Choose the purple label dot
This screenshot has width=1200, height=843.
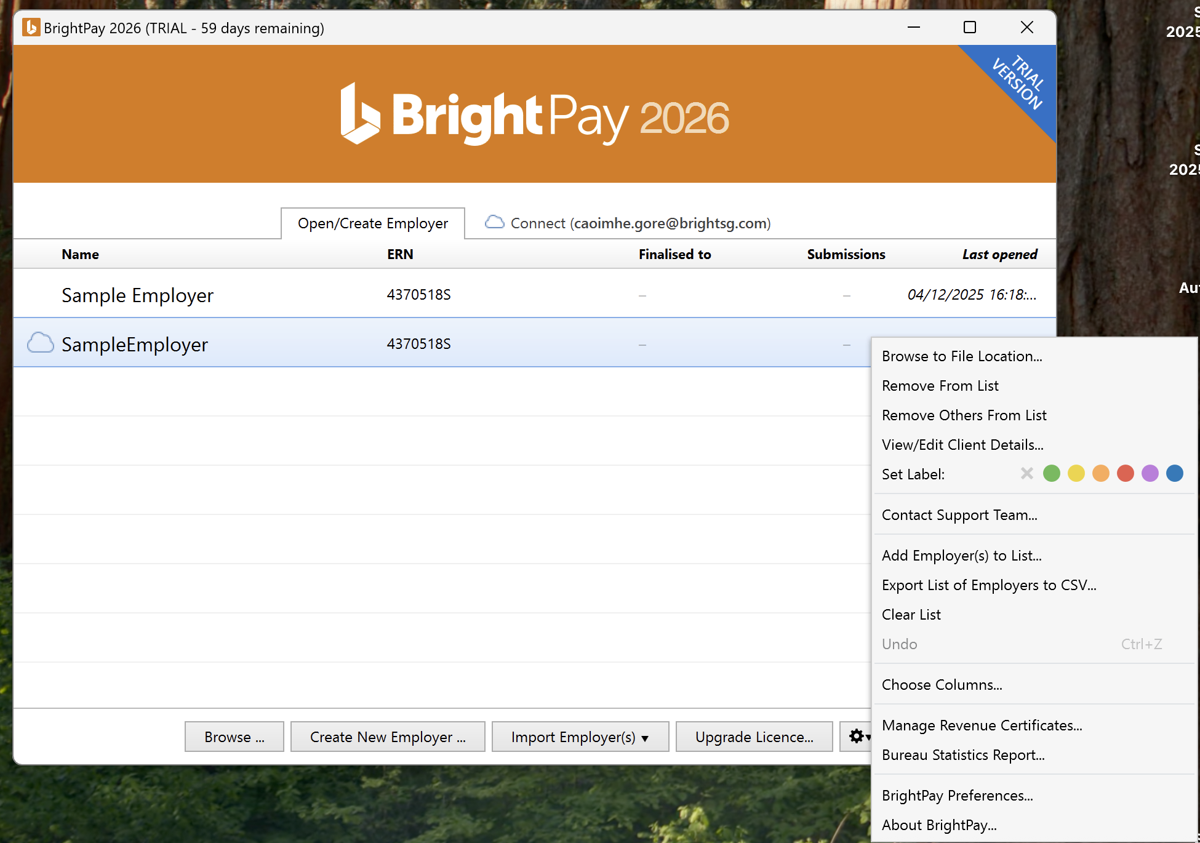tap(1150, 473)
